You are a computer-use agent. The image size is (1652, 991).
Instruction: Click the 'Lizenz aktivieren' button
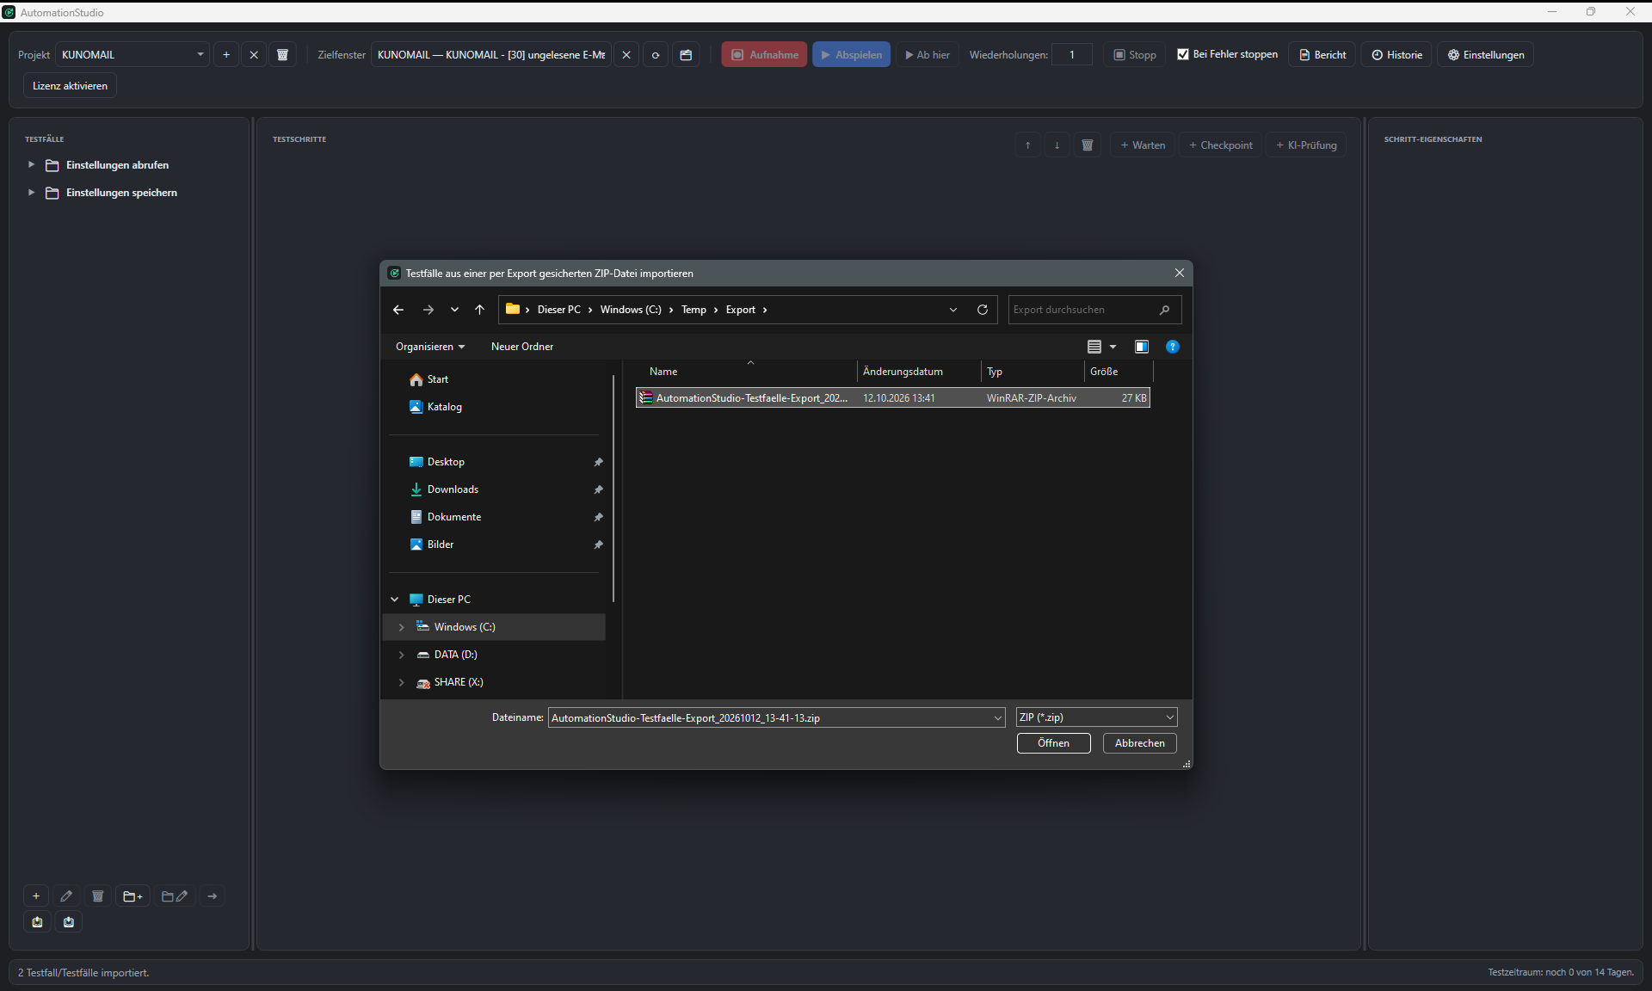[x=70, y=85]
